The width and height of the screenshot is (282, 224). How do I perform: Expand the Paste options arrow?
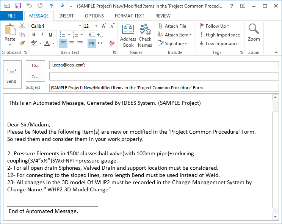click(10, 45)
